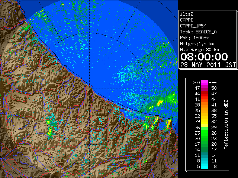Pick the bright green 23–26 dBZ band
The height and width of the screenshot is (178, 238).
pyautogui.click(x=205, y=133)
